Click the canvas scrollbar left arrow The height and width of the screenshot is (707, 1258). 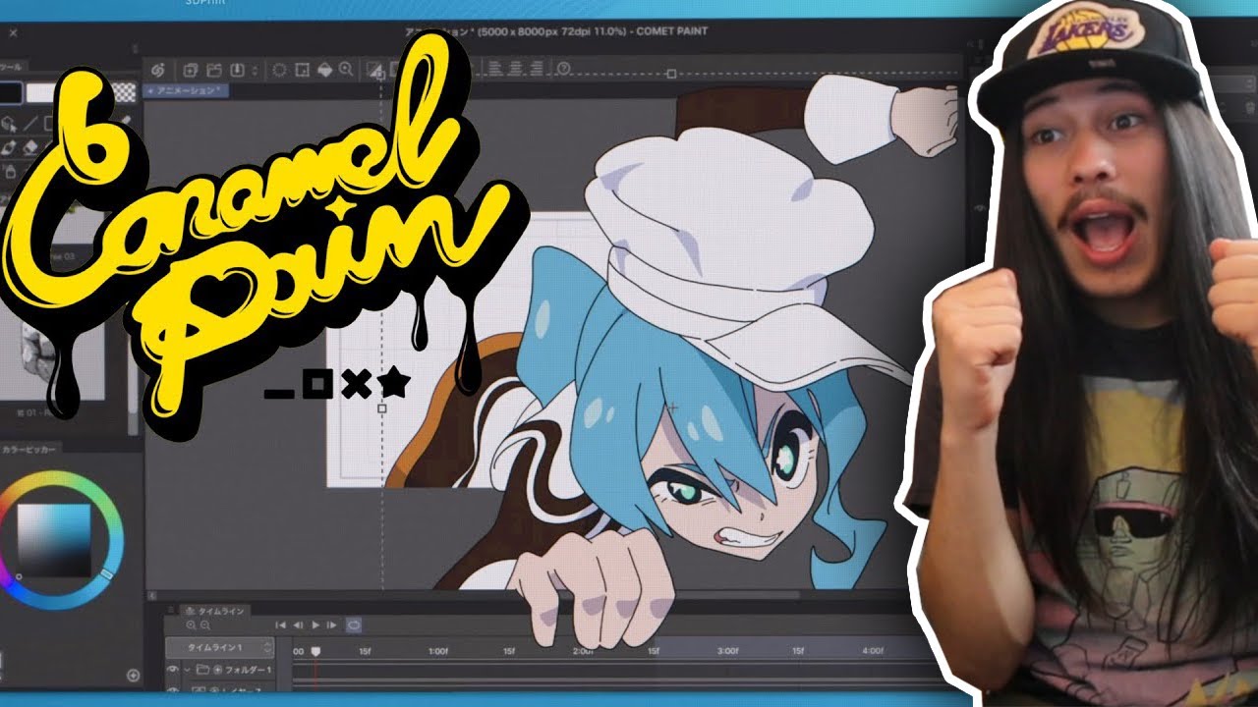(152, 594)
